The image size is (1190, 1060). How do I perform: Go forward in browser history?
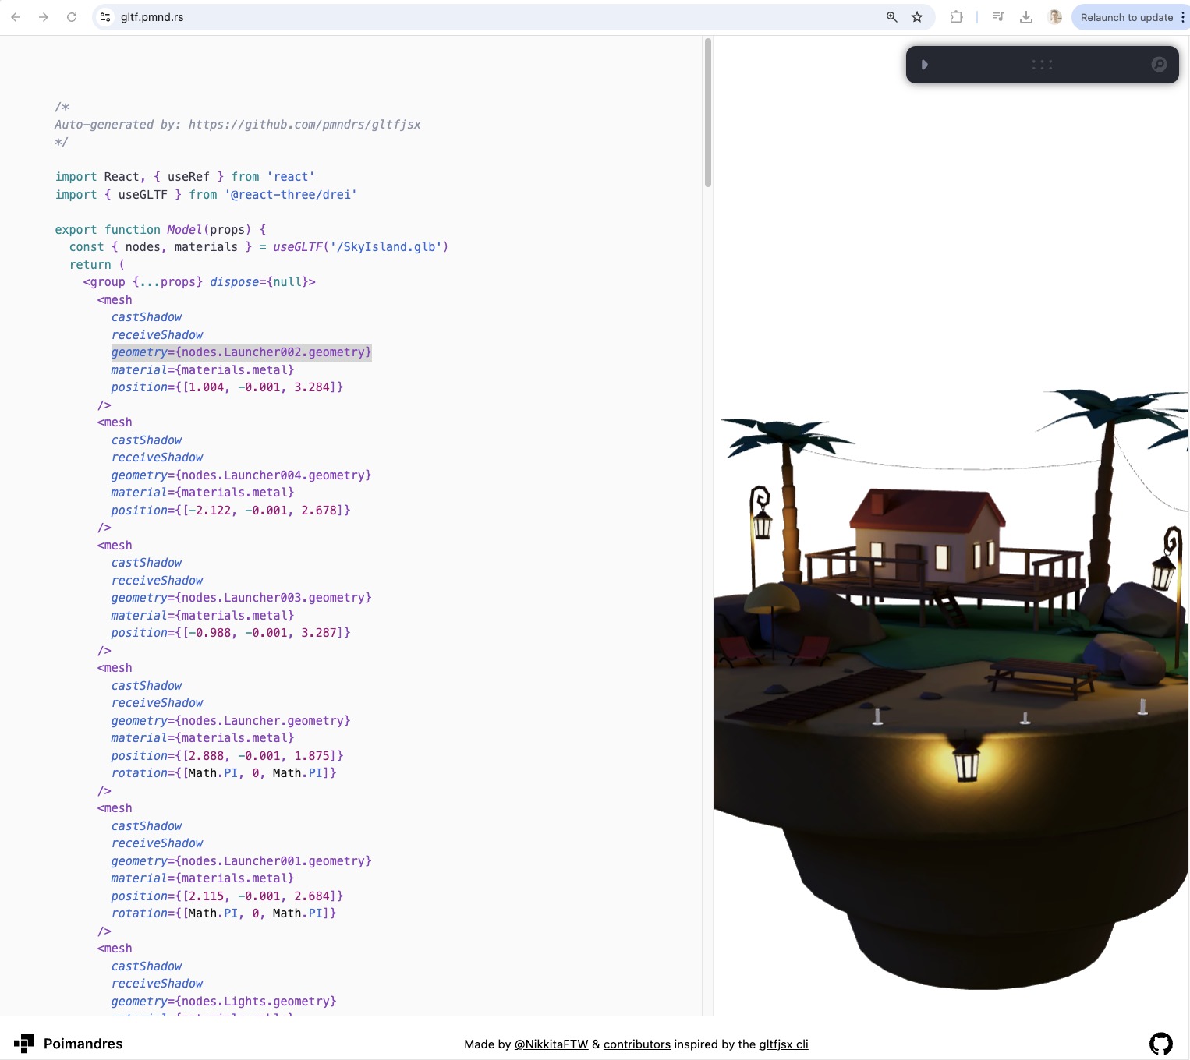44,17
